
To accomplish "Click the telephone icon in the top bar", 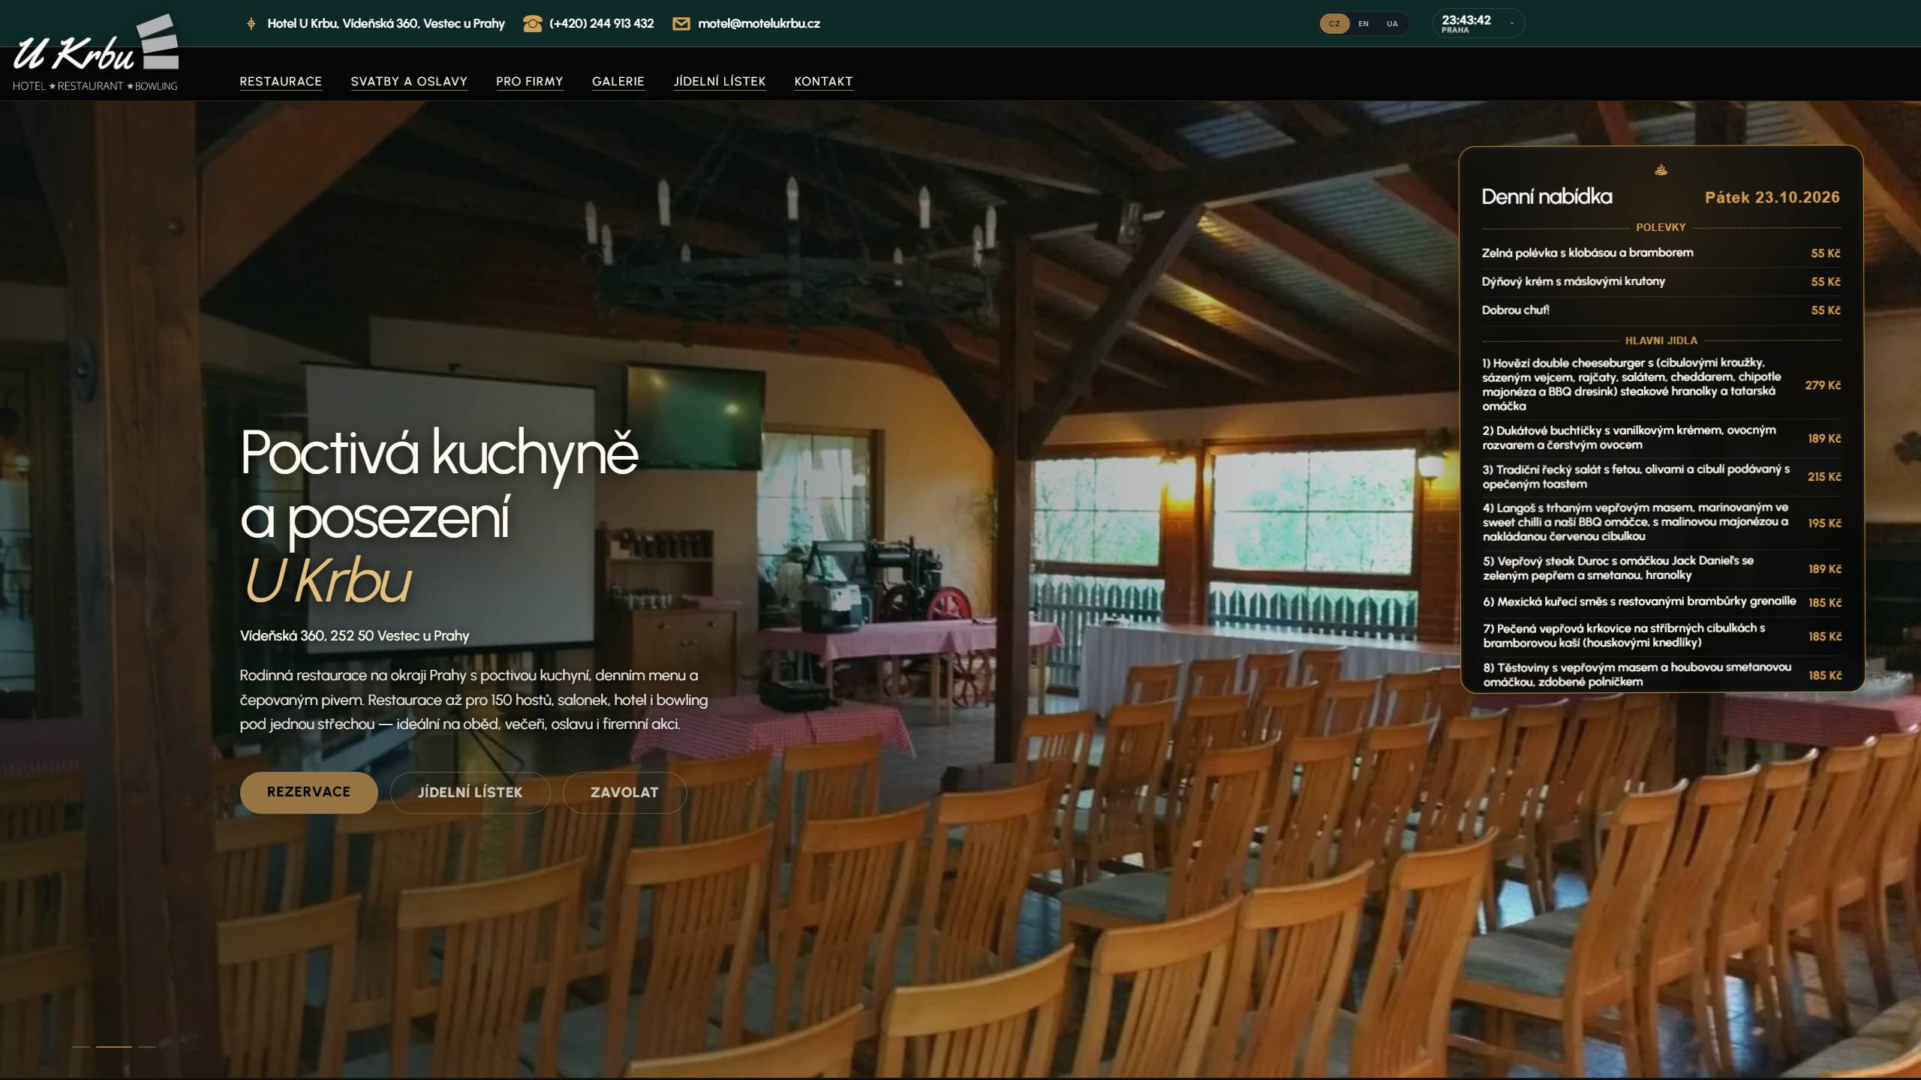I will tap(533, 24).
